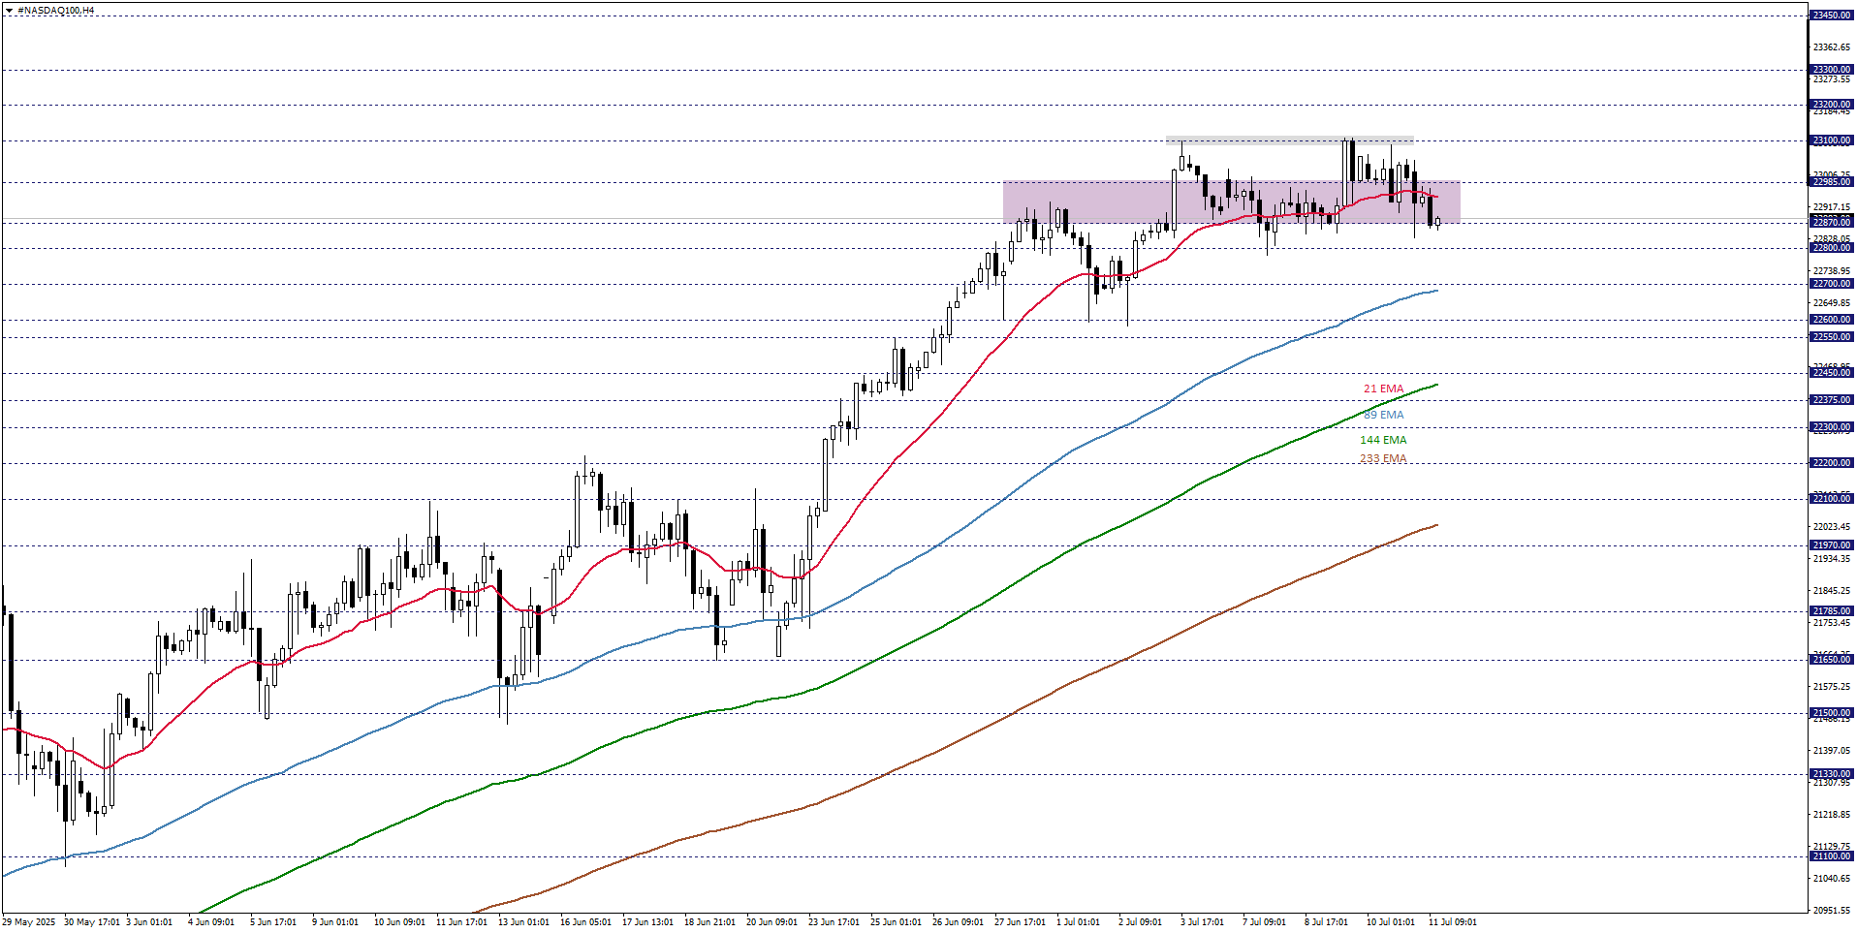Image resolution: width=1857 pixels, height=933 pixels.
Task: Click the 10 Jun 09:01 time label
Action: (400, 922)
